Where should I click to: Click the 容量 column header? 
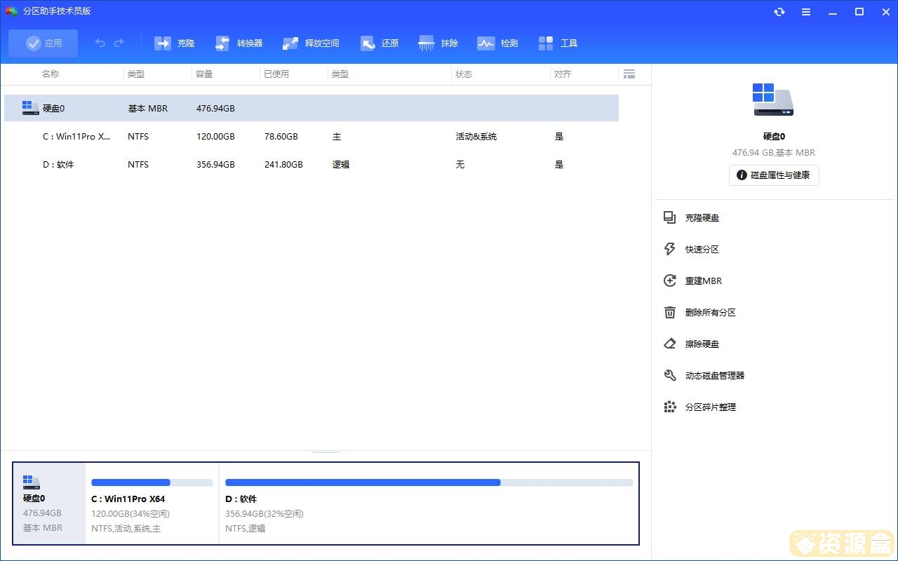point(205,74)
